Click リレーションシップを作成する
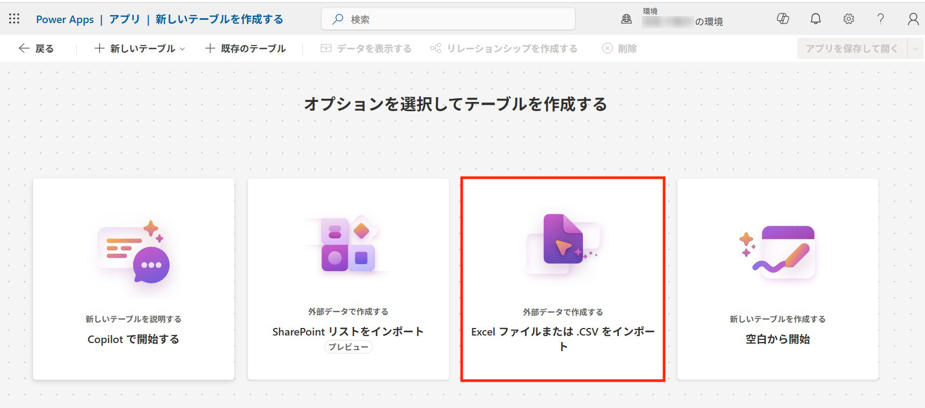Viewport: 925px width, 408px height. tap(504, 48)
